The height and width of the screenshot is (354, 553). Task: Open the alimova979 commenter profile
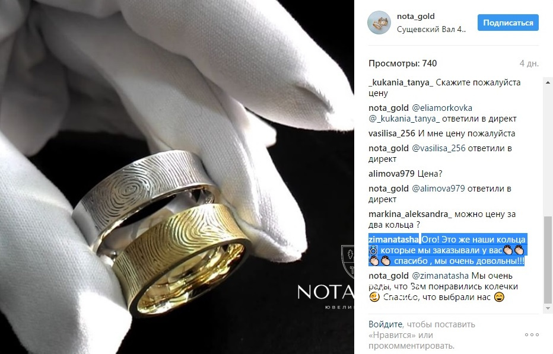pyautogui.click(x=392, y=174)
